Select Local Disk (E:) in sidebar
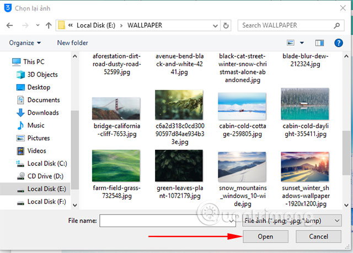The height and width of the screenshot is (253, 353). (35, 189)
